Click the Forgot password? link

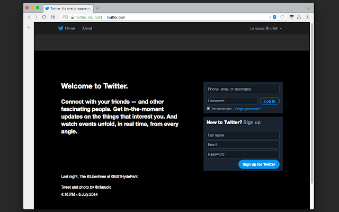[x=248, y=109]
